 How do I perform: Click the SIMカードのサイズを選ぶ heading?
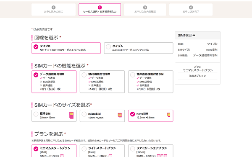62,105
